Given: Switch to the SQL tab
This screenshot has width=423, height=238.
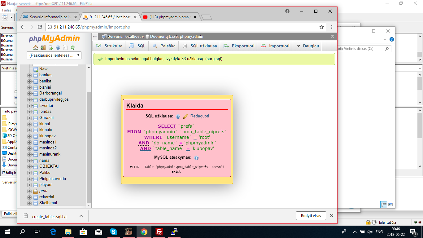Looking at the screenshot, I should 137,46.
